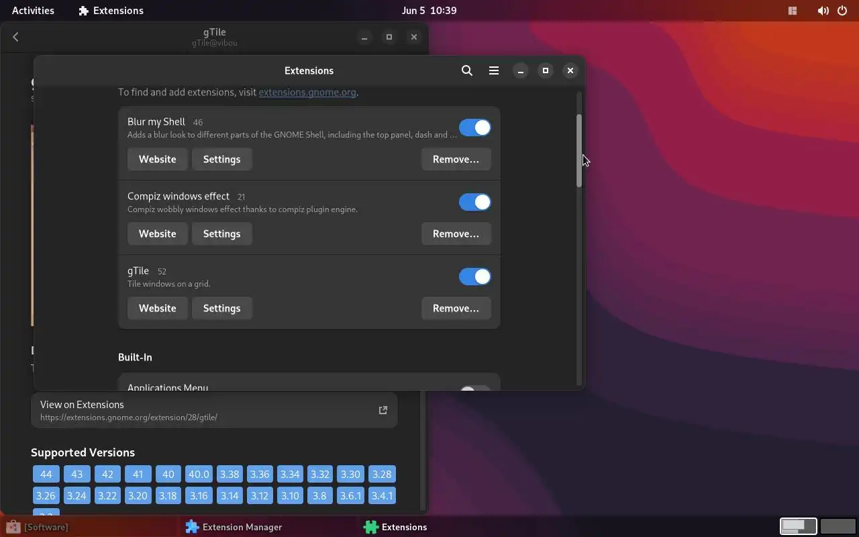Viewport: 859px width, 537px height.
Task: Click supported version 43 badge
Action: click(77, 474)
